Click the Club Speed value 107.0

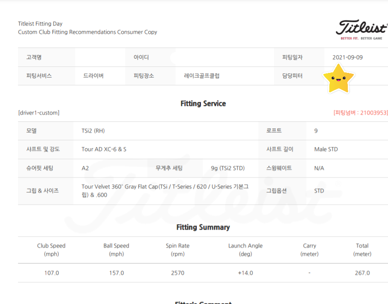point(52,273)
